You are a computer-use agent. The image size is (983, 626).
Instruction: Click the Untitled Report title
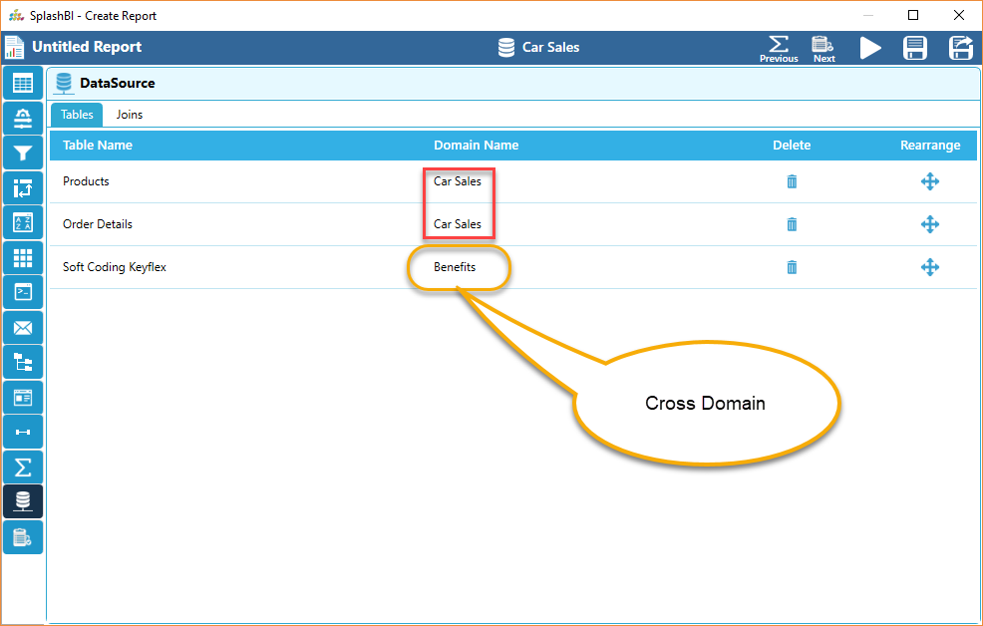[x=87, y=47]
